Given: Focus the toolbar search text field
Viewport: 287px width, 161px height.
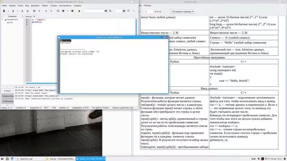Looking at the screenshot, I should coord(94,11).
